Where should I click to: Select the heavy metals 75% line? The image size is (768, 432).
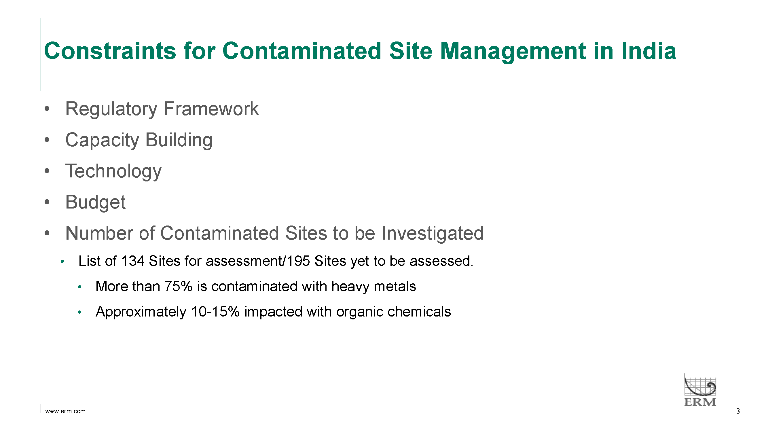(x=255, y=287)
